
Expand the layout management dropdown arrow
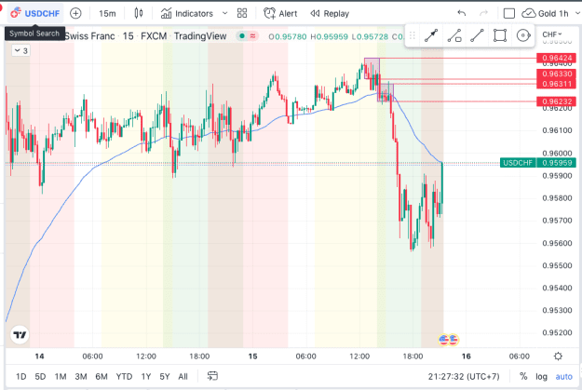click(x=577, y=13)
